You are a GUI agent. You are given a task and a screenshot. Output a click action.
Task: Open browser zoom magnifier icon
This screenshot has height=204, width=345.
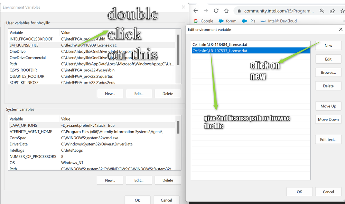322,11
